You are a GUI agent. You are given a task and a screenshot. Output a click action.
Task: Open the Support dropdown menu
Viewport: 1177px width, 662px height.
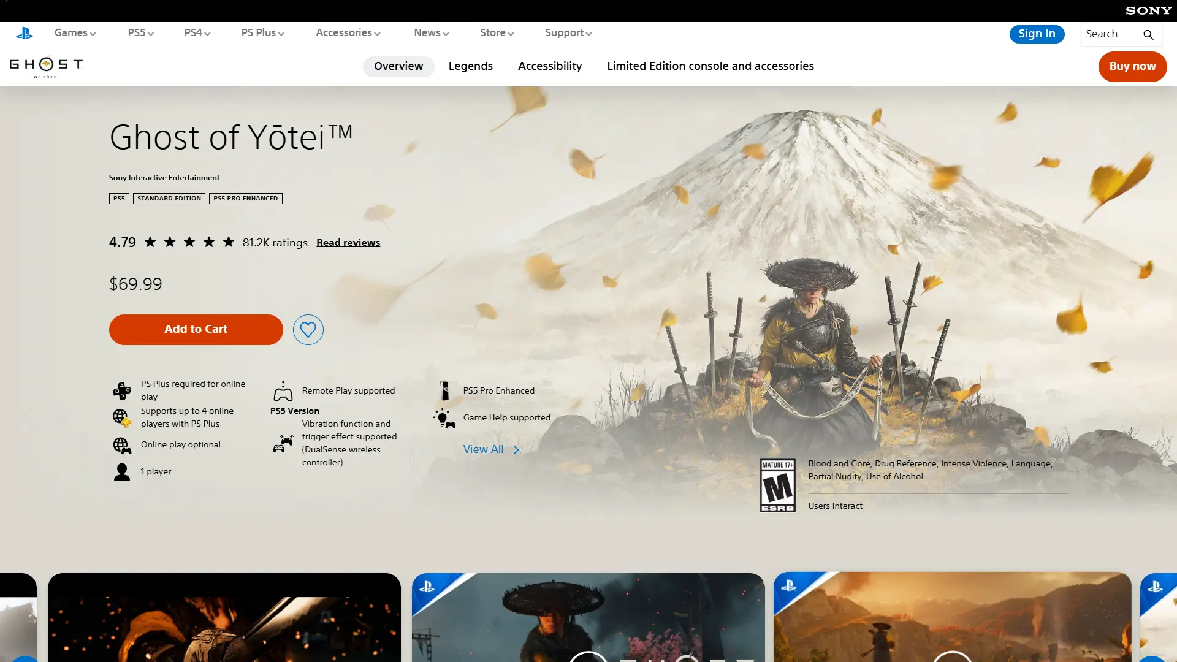point(568,33)
